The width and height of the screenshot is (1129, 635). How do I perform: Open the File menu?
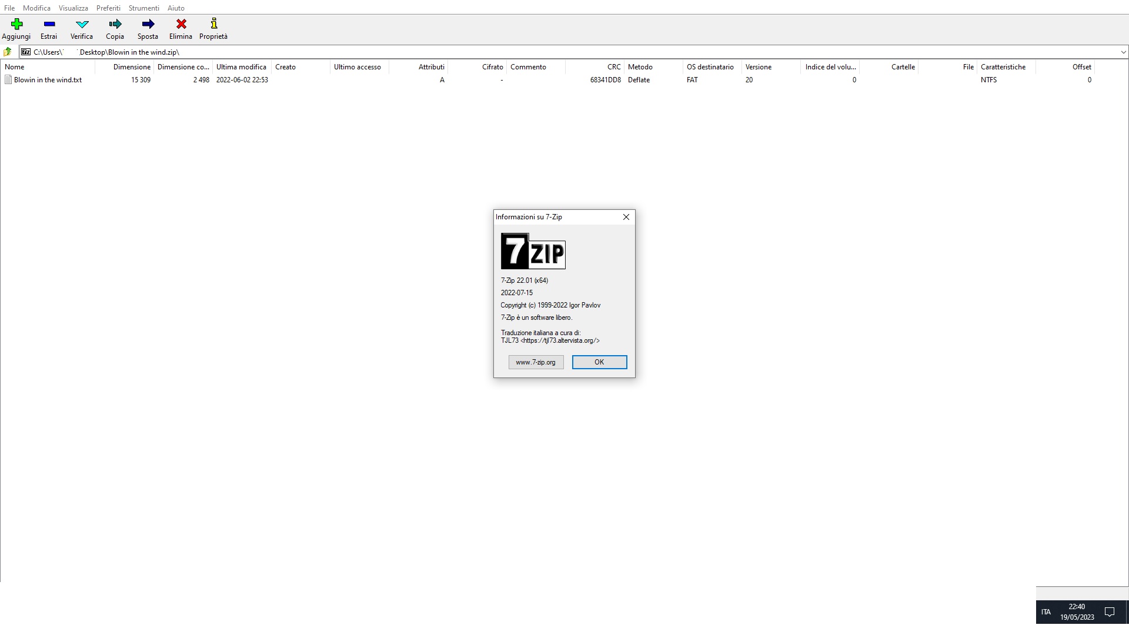[9, 8]
